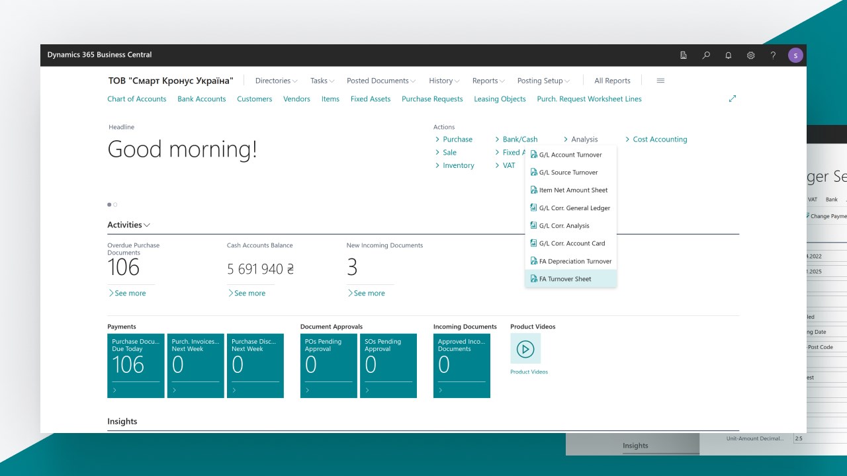Click See more under Overdue Purchase Documents

coord(126,293)
